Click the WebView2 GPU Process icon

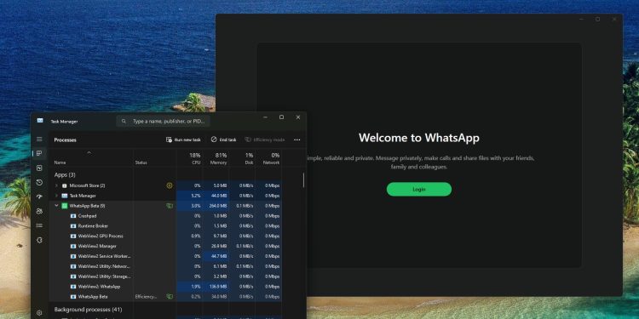pos(73,236)
